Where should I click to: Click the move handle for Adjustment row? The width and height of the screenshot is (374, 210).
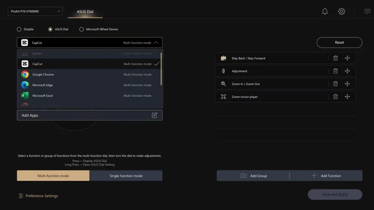[x=347, y=71]
